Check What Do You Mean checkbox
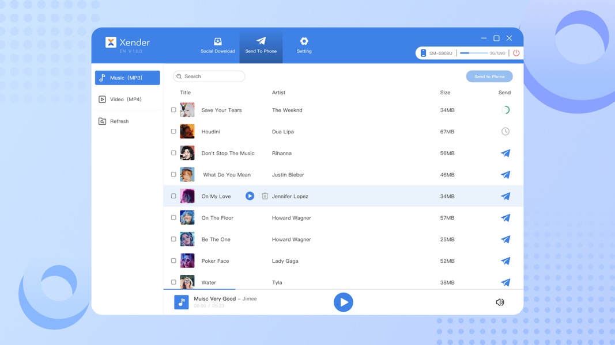The width and height of the screenshot is (615, 345). pyautogui.click(x=173, y=174)
